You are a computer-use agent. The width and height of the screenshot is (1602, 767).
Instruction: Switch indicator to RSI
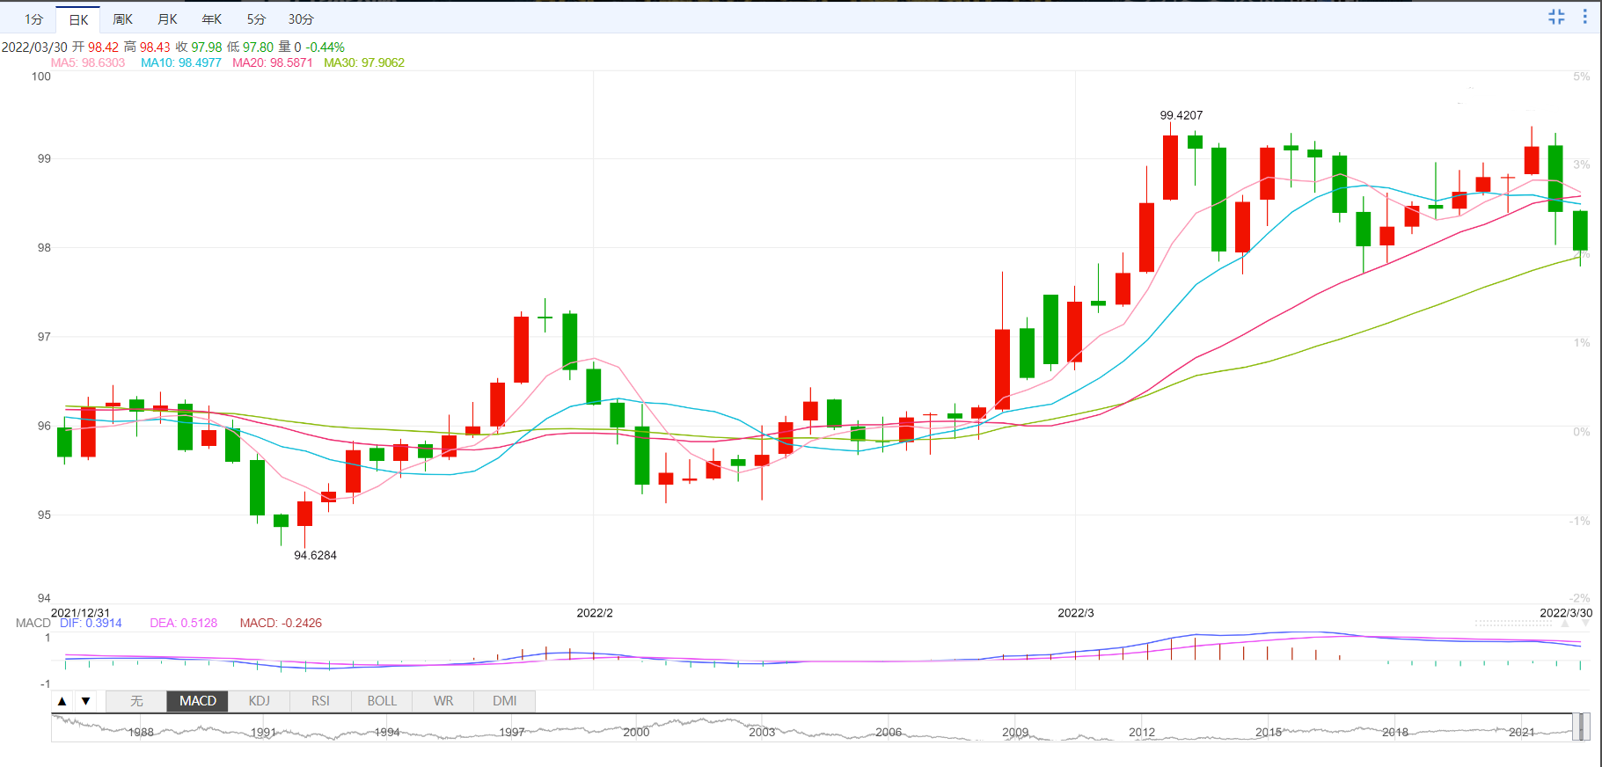pos(320,701)
